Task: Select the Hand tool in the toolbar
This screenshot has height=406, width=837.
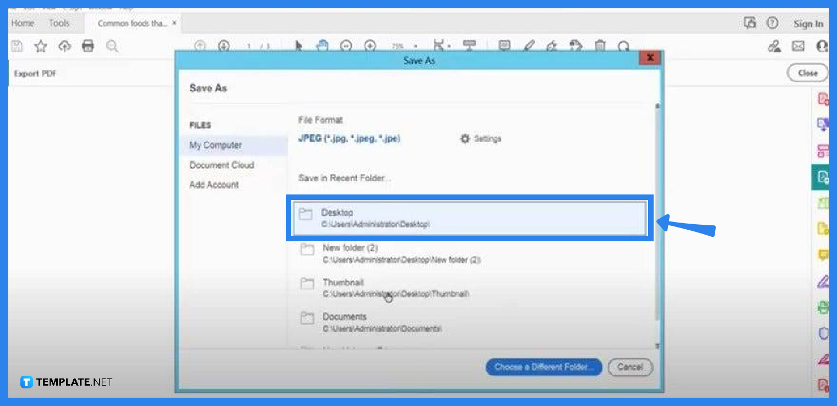Action: coord(322,46)
